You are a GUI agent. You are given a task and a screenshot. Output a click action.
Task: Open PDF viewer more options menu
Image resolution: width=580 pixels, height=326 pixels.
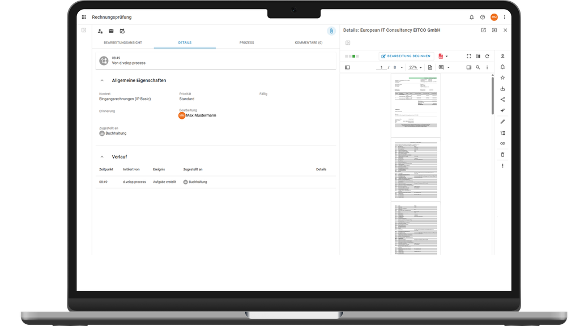point(487,67)
